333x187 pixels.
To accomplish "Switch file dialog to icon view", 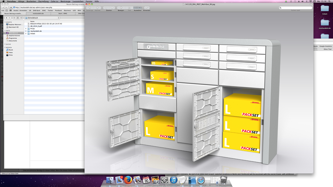I will click(14, 18).
